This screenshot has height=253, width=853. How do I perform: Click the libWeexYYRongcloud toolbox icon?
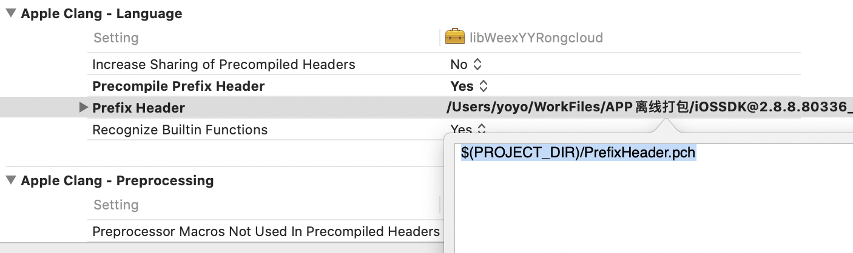454,38
